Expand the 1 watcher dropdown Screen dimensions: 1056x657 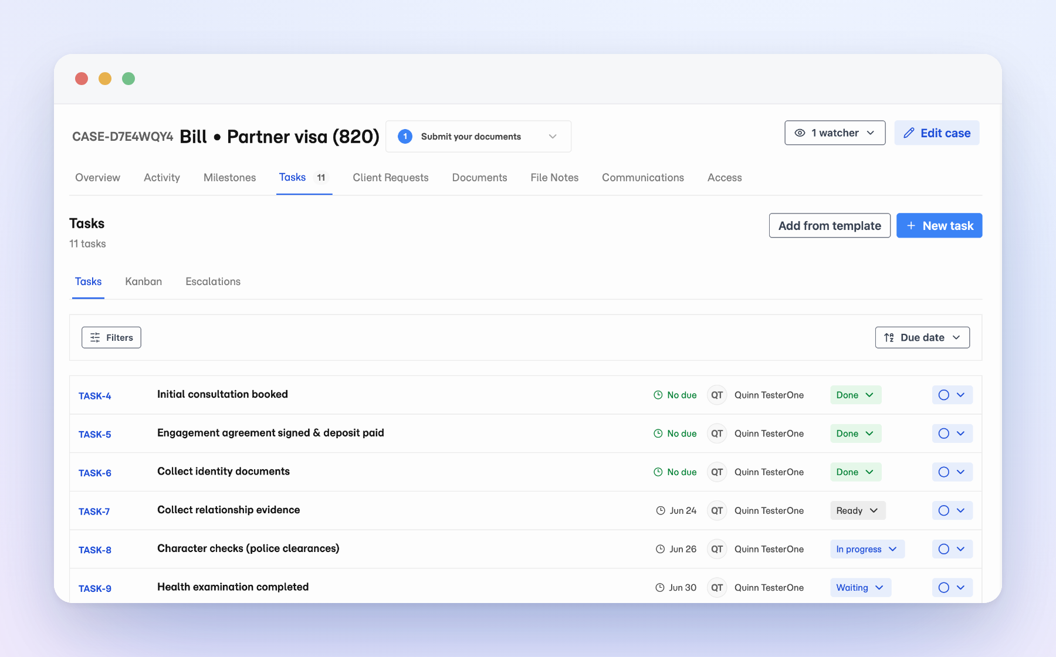point(835,133)
